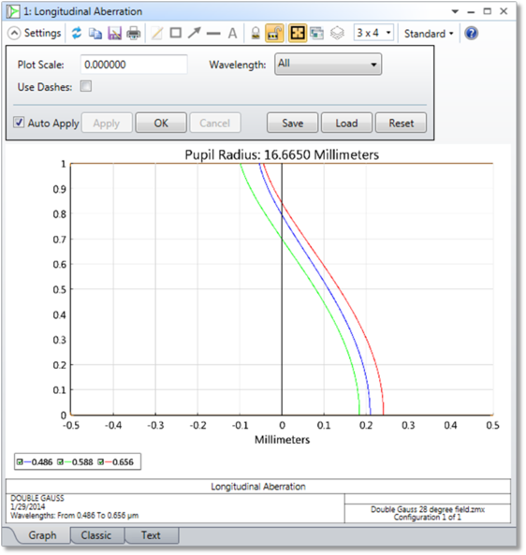Open the 3 x 4 grid dropdown
The image size is (526, 555).
point(373,33)
